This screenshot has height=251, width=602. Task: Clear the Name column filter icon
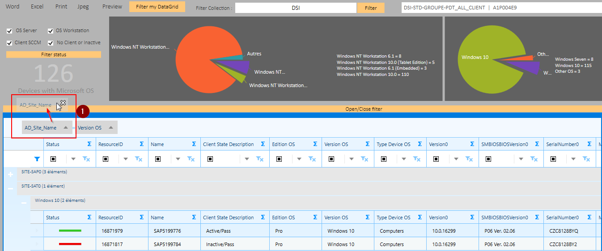191,159
